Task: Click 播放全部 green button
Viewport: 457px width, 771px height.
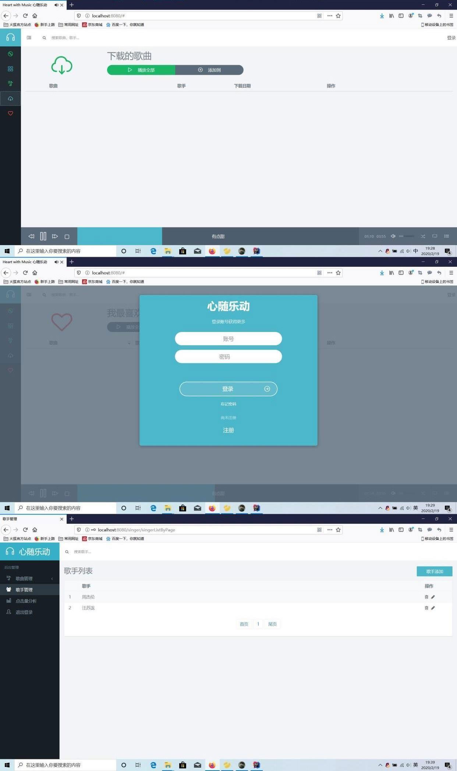Action: [141, 70]
